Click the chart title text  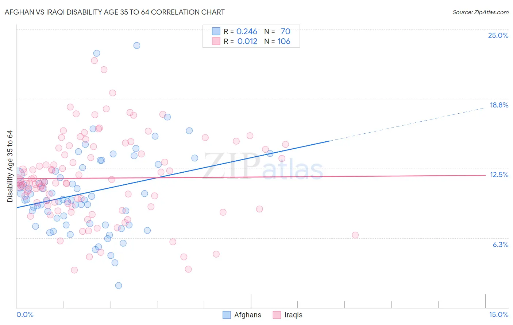pos(115,12)
